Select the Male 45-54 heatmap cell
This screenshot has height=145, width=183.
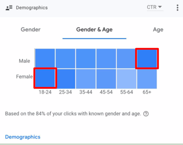[106, 58]
